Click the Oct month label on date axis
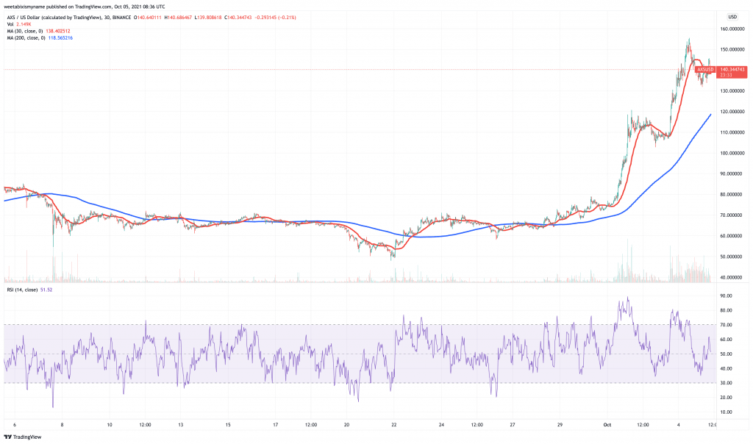Image resolution: width=753 pixels, height=444 pixels. click(x=607, y=425)
